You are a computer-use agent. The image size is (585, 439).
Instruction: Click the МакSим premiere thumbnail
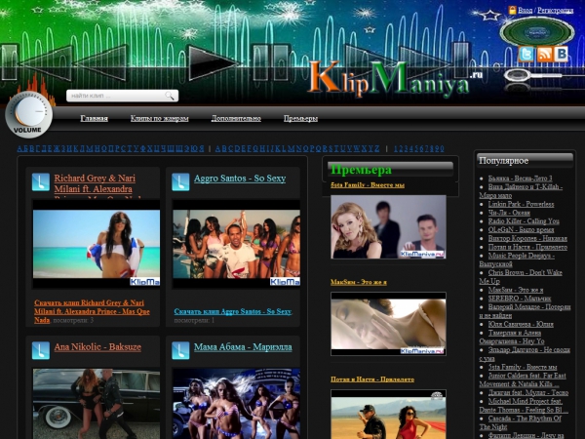(388, 324)
